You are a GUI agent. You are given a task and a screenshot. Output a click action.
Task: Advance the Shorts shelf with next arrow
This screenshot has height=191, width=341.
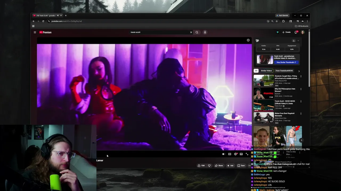point(301,140)
